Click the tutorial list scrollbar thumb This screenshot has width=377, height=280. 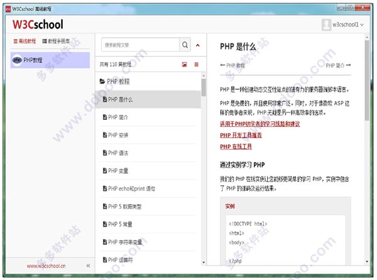tap(204, 87)
